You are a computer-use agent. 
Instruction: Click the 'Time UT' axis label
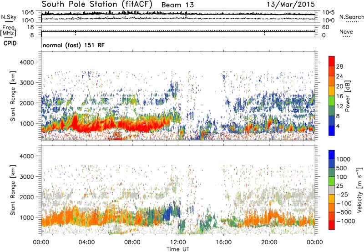point(178,249)
